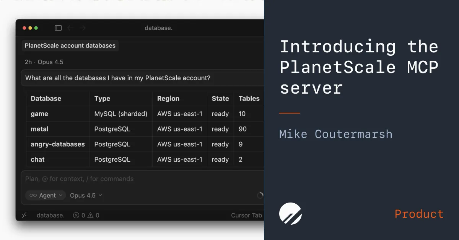
Task: Select the angry-databases row name
Action: point(58,144)
